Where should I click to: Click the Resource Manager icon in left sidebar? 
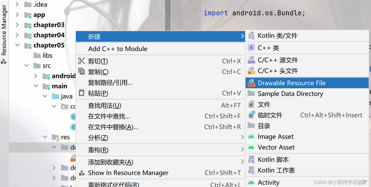coord(4,61)
